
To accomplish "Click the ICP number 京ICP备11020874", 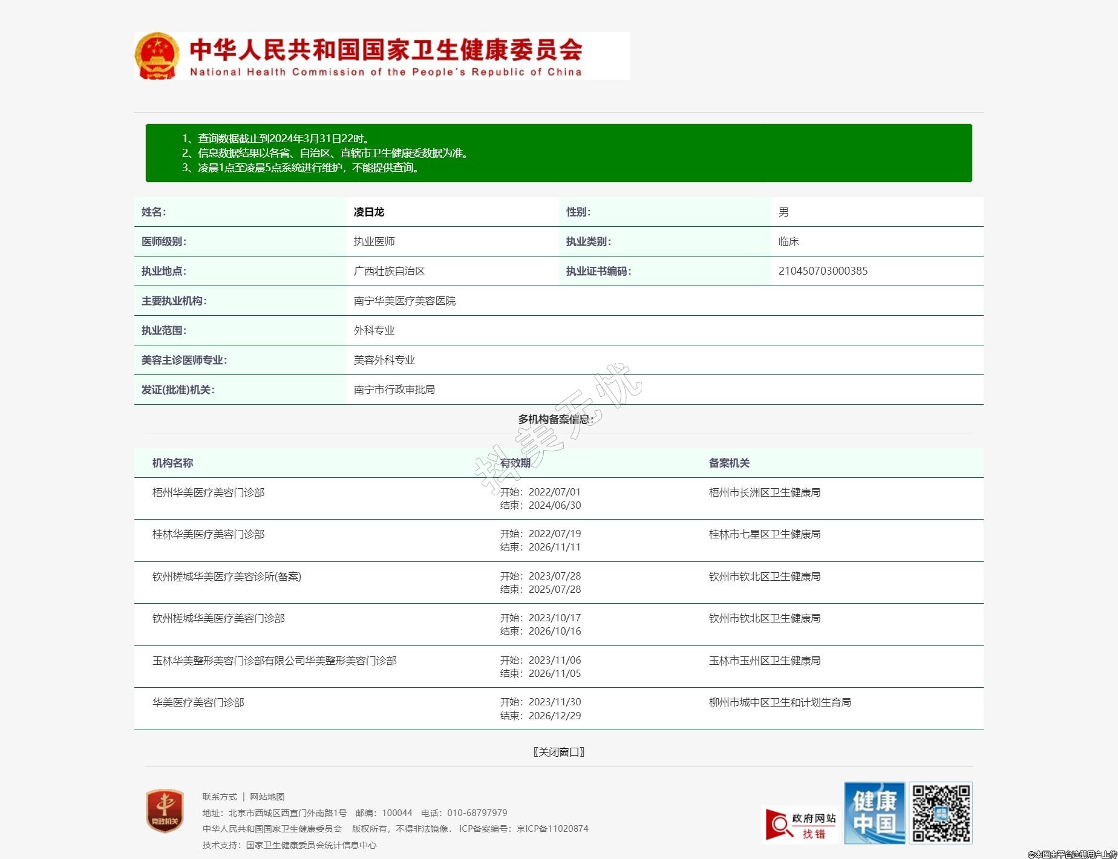I will click(552, 829).
